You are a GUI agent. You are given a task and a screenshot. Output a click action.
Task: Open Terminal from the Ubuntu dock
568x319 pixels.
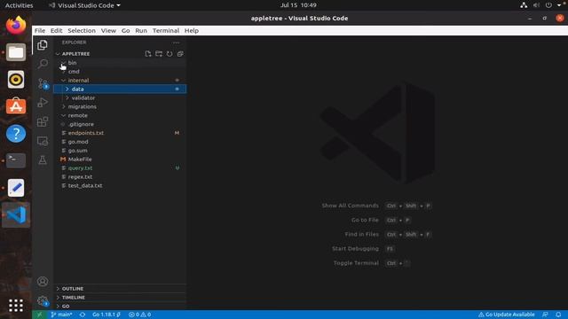point(16,160)
